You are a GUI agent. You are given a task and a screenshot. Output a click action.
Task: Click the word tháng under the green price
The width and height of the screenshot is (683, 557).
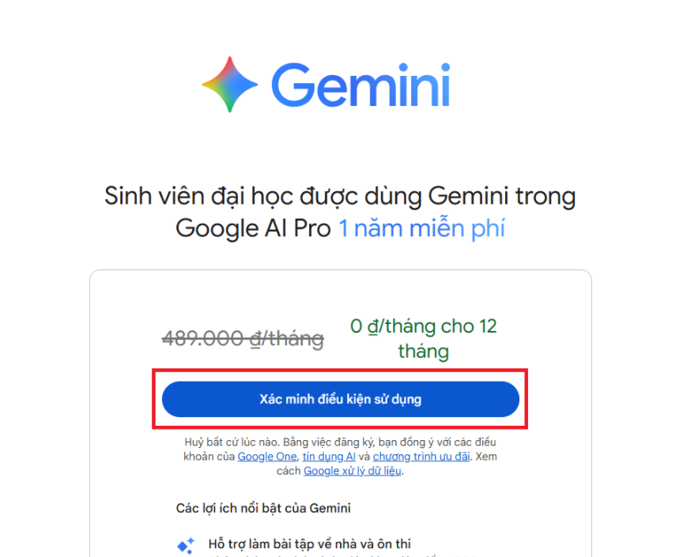423,350
